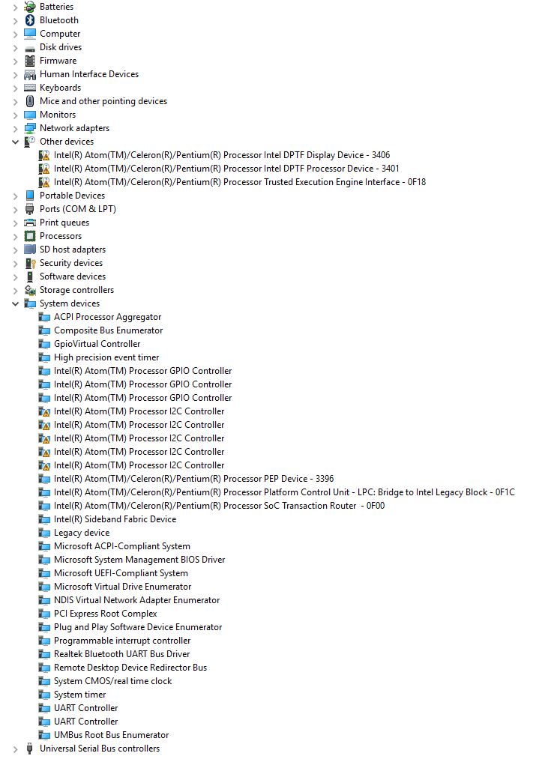
Task: Select the SoC Transaction Router - 0F00
Action: (x=220, y=506)
